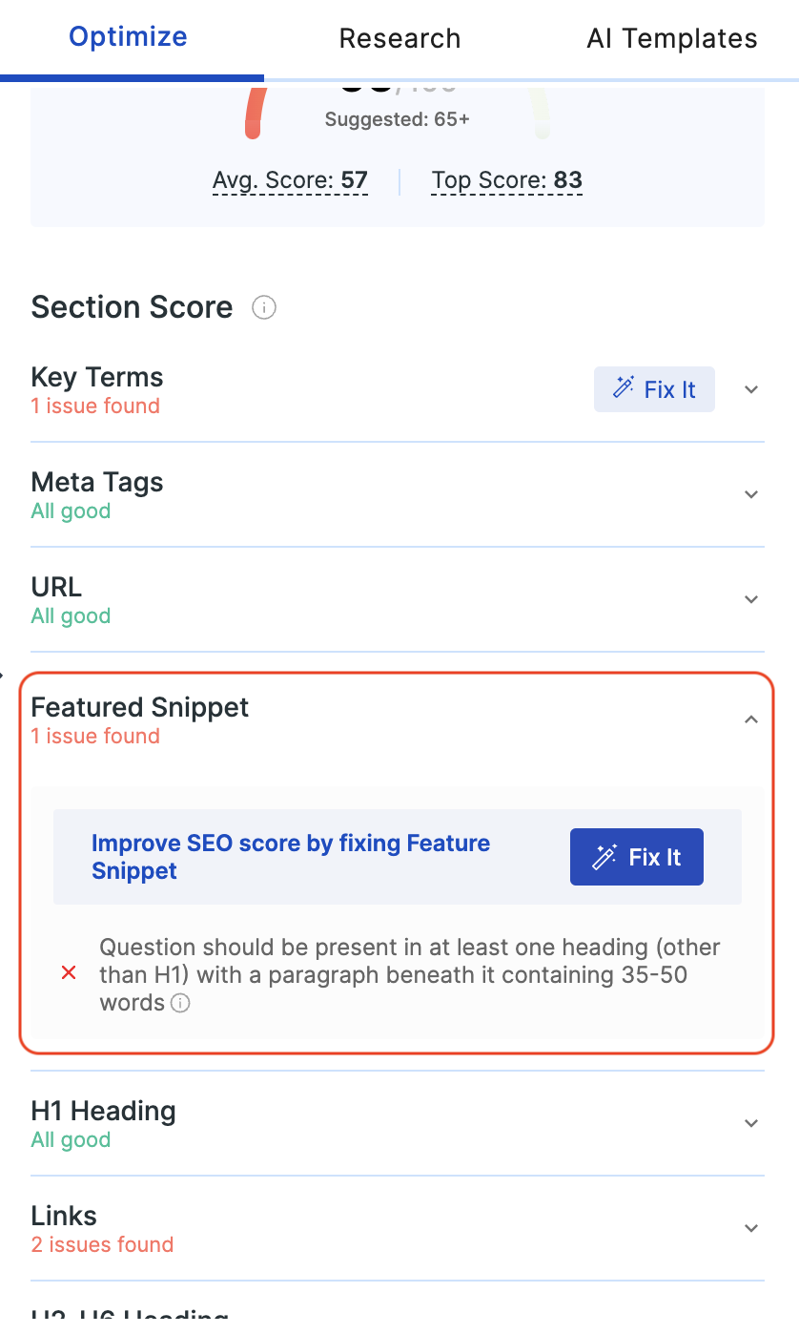The width and height of the screenshot is (799, 1334).
Task: Switch to the Research tab
Action: click(x=399, y=38)
